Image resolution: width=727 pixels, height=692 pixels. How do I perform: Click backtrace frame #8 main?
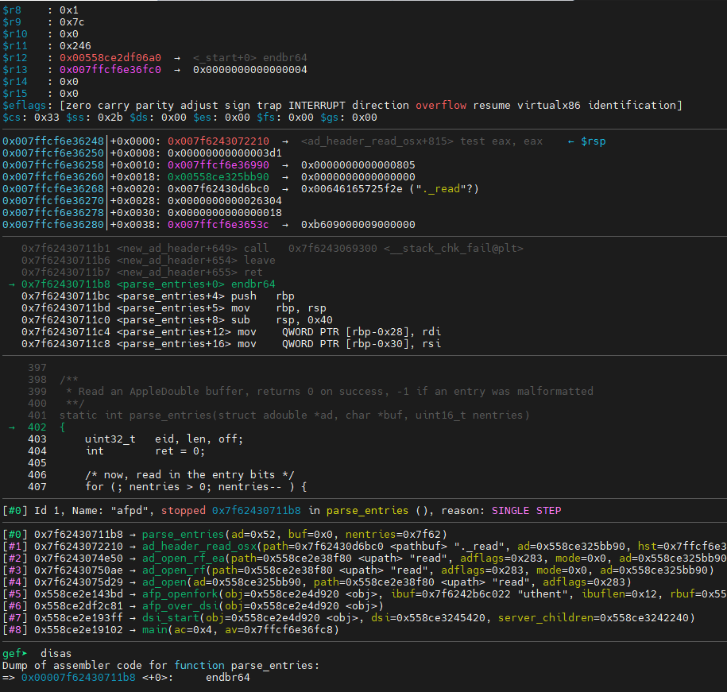171,630
